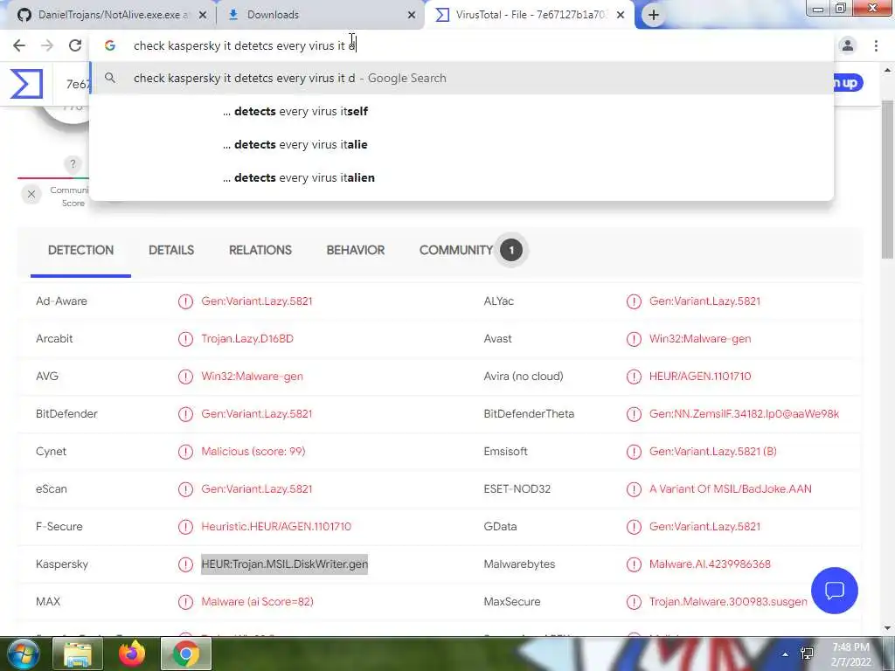895x671 pixels.
Task: Click the address bar text field
Action: pos(462,45)
